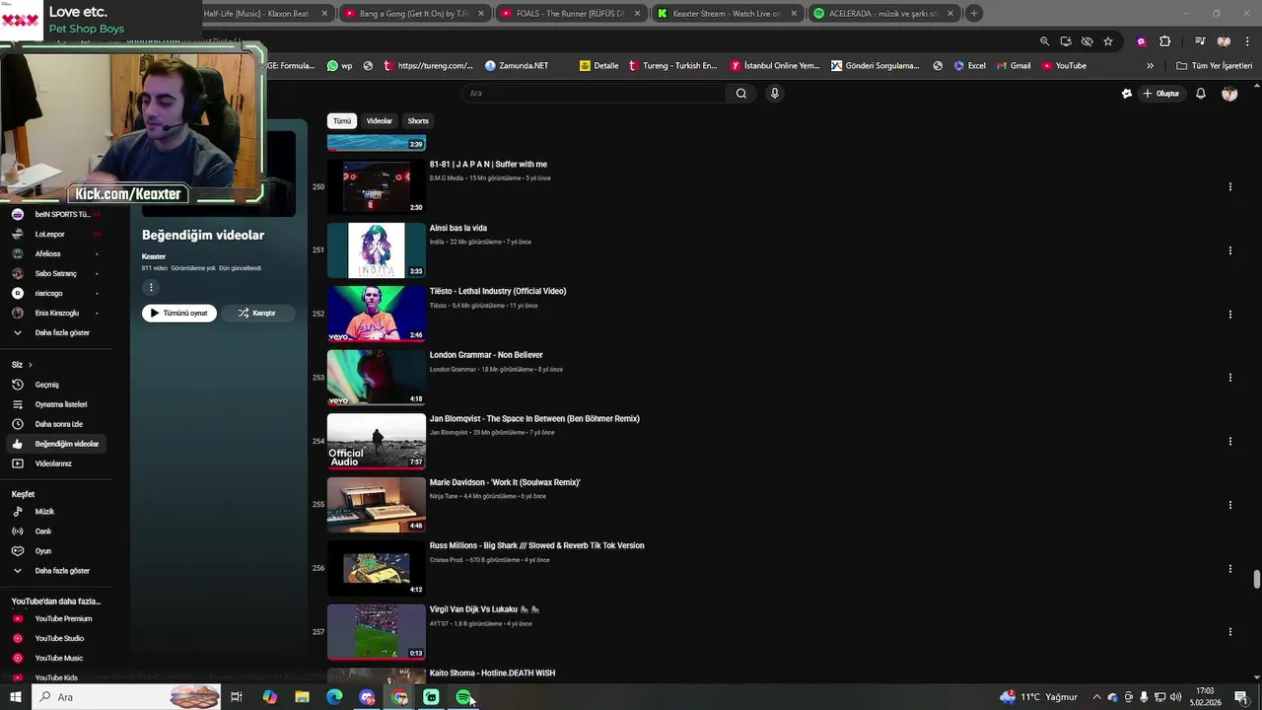Select the Videolar filter chip
1262x710 pixels.
point(380,121)
